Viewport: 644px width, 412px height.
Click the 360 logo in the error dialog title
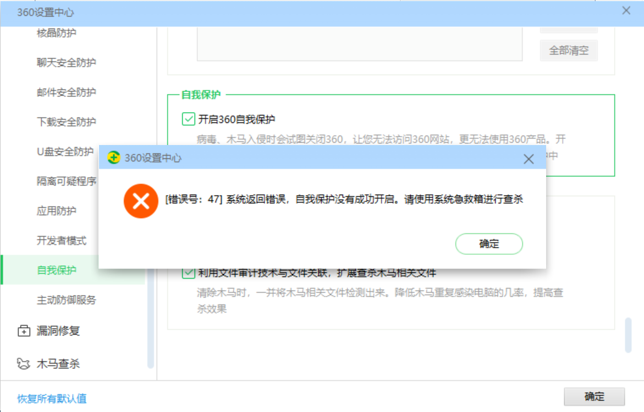114,158
